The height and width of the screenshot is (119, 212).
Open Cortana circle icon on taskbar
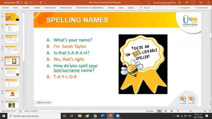[x=64, y=116]
